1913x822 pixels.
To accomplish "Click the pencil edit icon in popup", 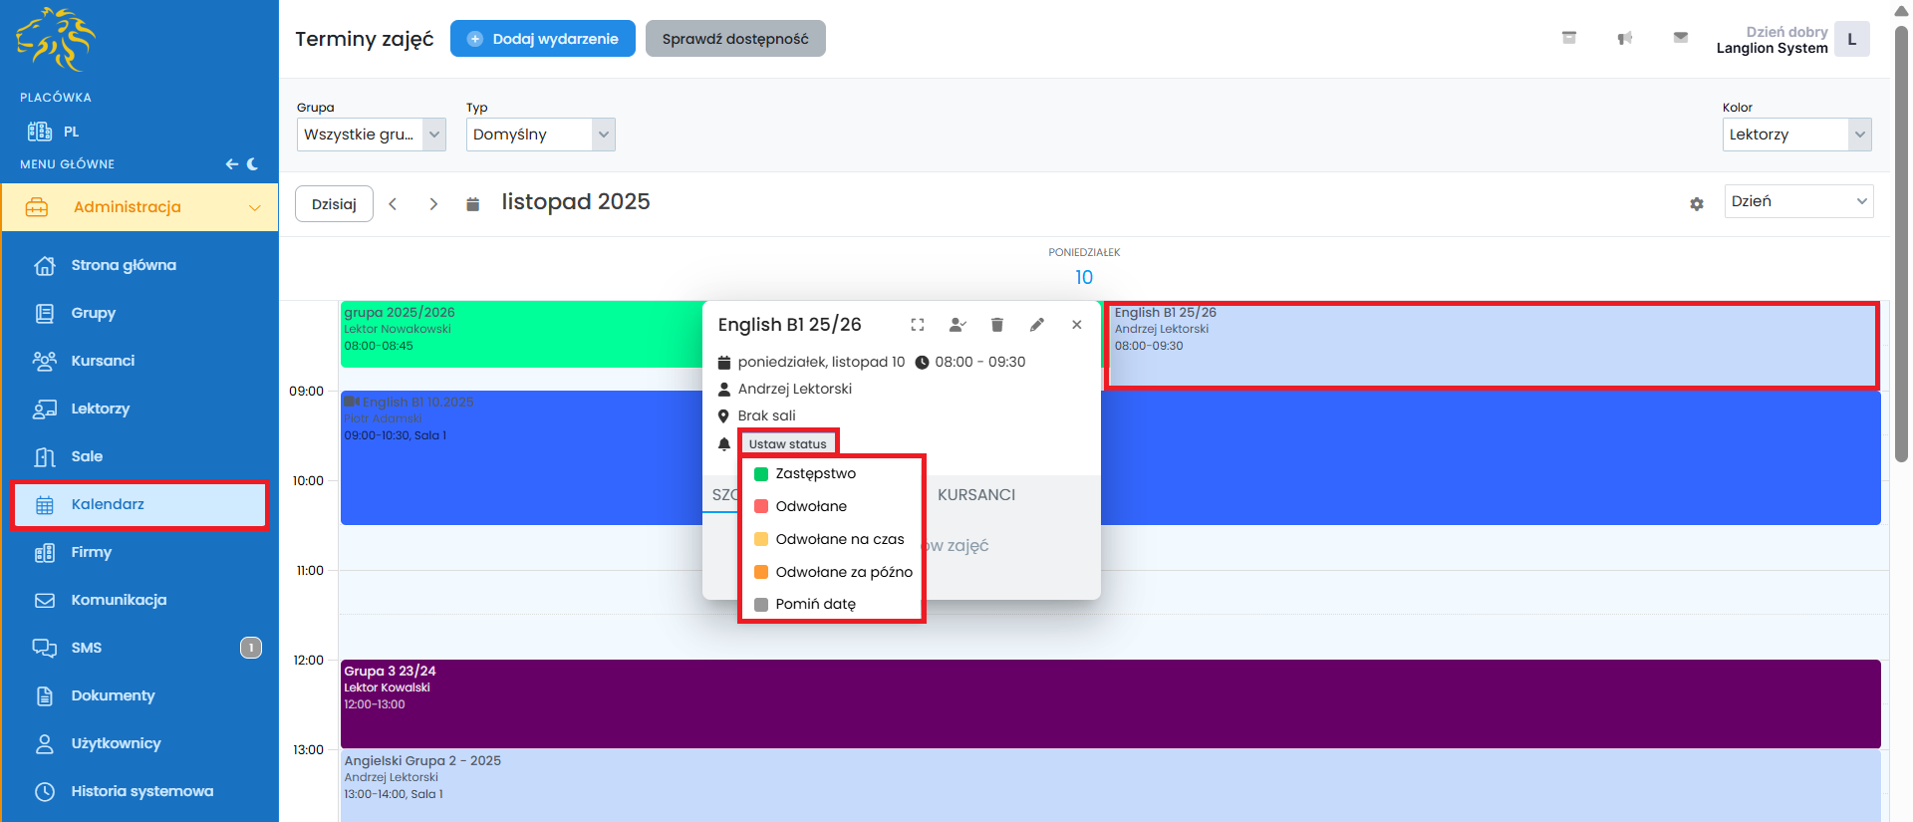I will pos(1036,325).
